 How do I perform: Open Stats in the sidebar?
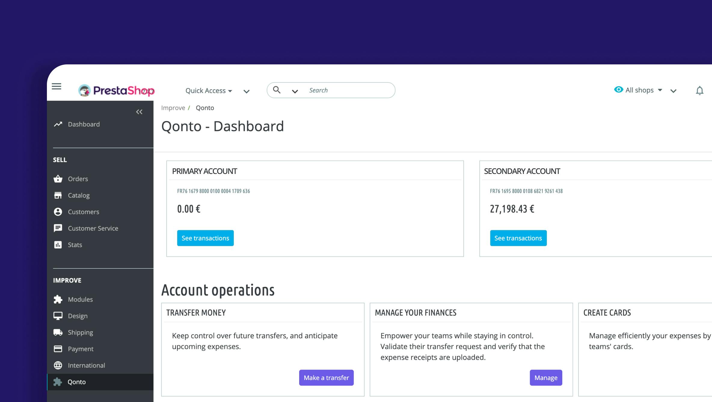(x=75, y=245)
